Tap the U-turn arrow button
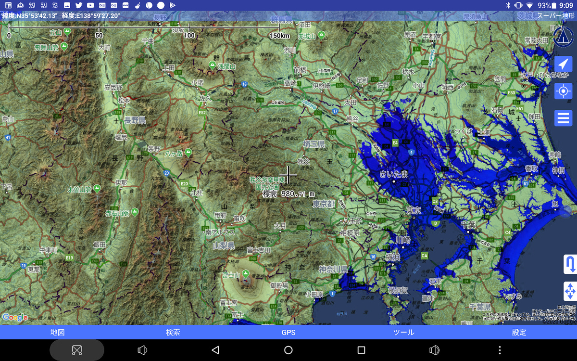The image size is (577, 361). [x=570, y=265]
